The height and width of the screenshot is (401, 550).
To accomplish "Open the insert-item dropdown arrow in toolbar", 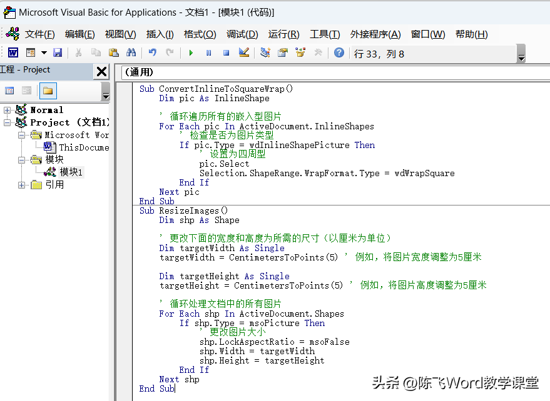I will pyautogui.click(x=44, y=53).
